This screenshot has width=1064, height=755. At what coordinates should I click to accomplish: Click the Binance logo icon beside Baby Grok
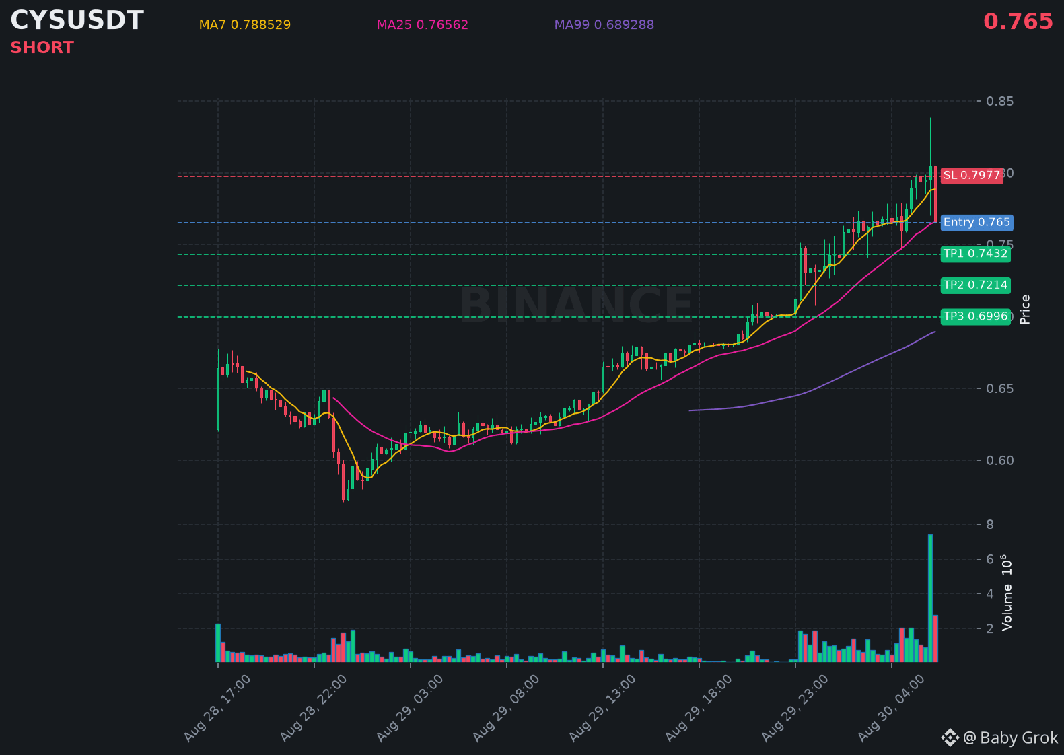(950, 738)
